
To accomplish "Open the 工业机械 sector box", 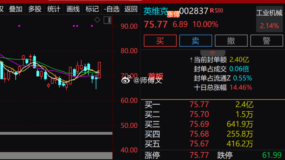I will pos(269,19).
